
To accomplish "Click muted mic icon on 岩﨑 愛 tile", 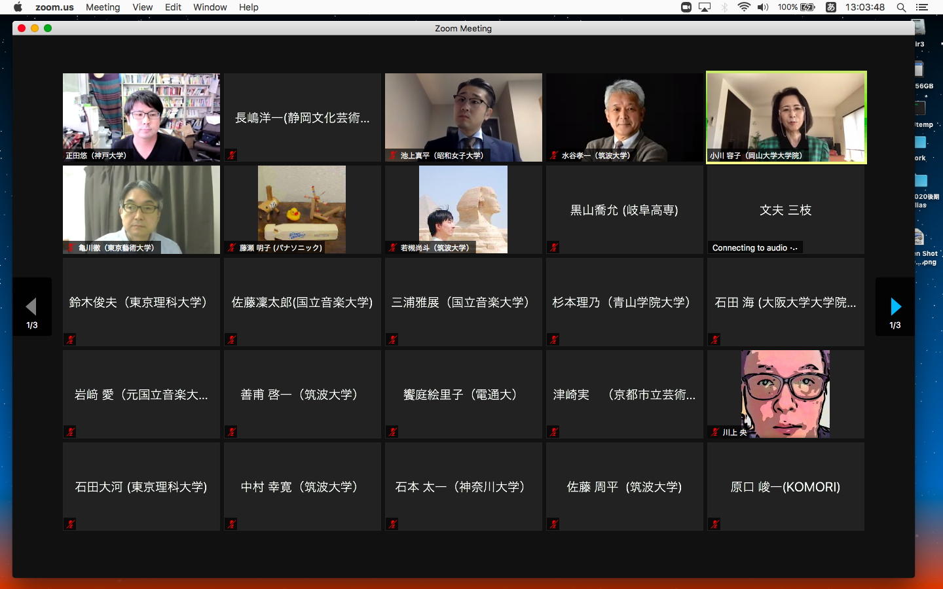I will [70, 432].
